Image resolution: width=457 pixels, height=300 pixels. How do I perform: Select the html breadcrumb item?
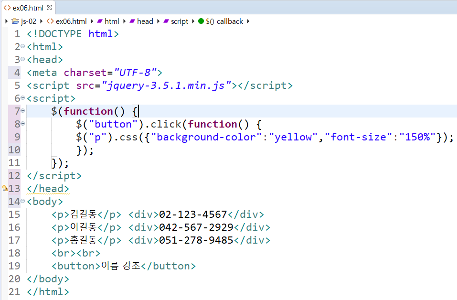[112, 21]
